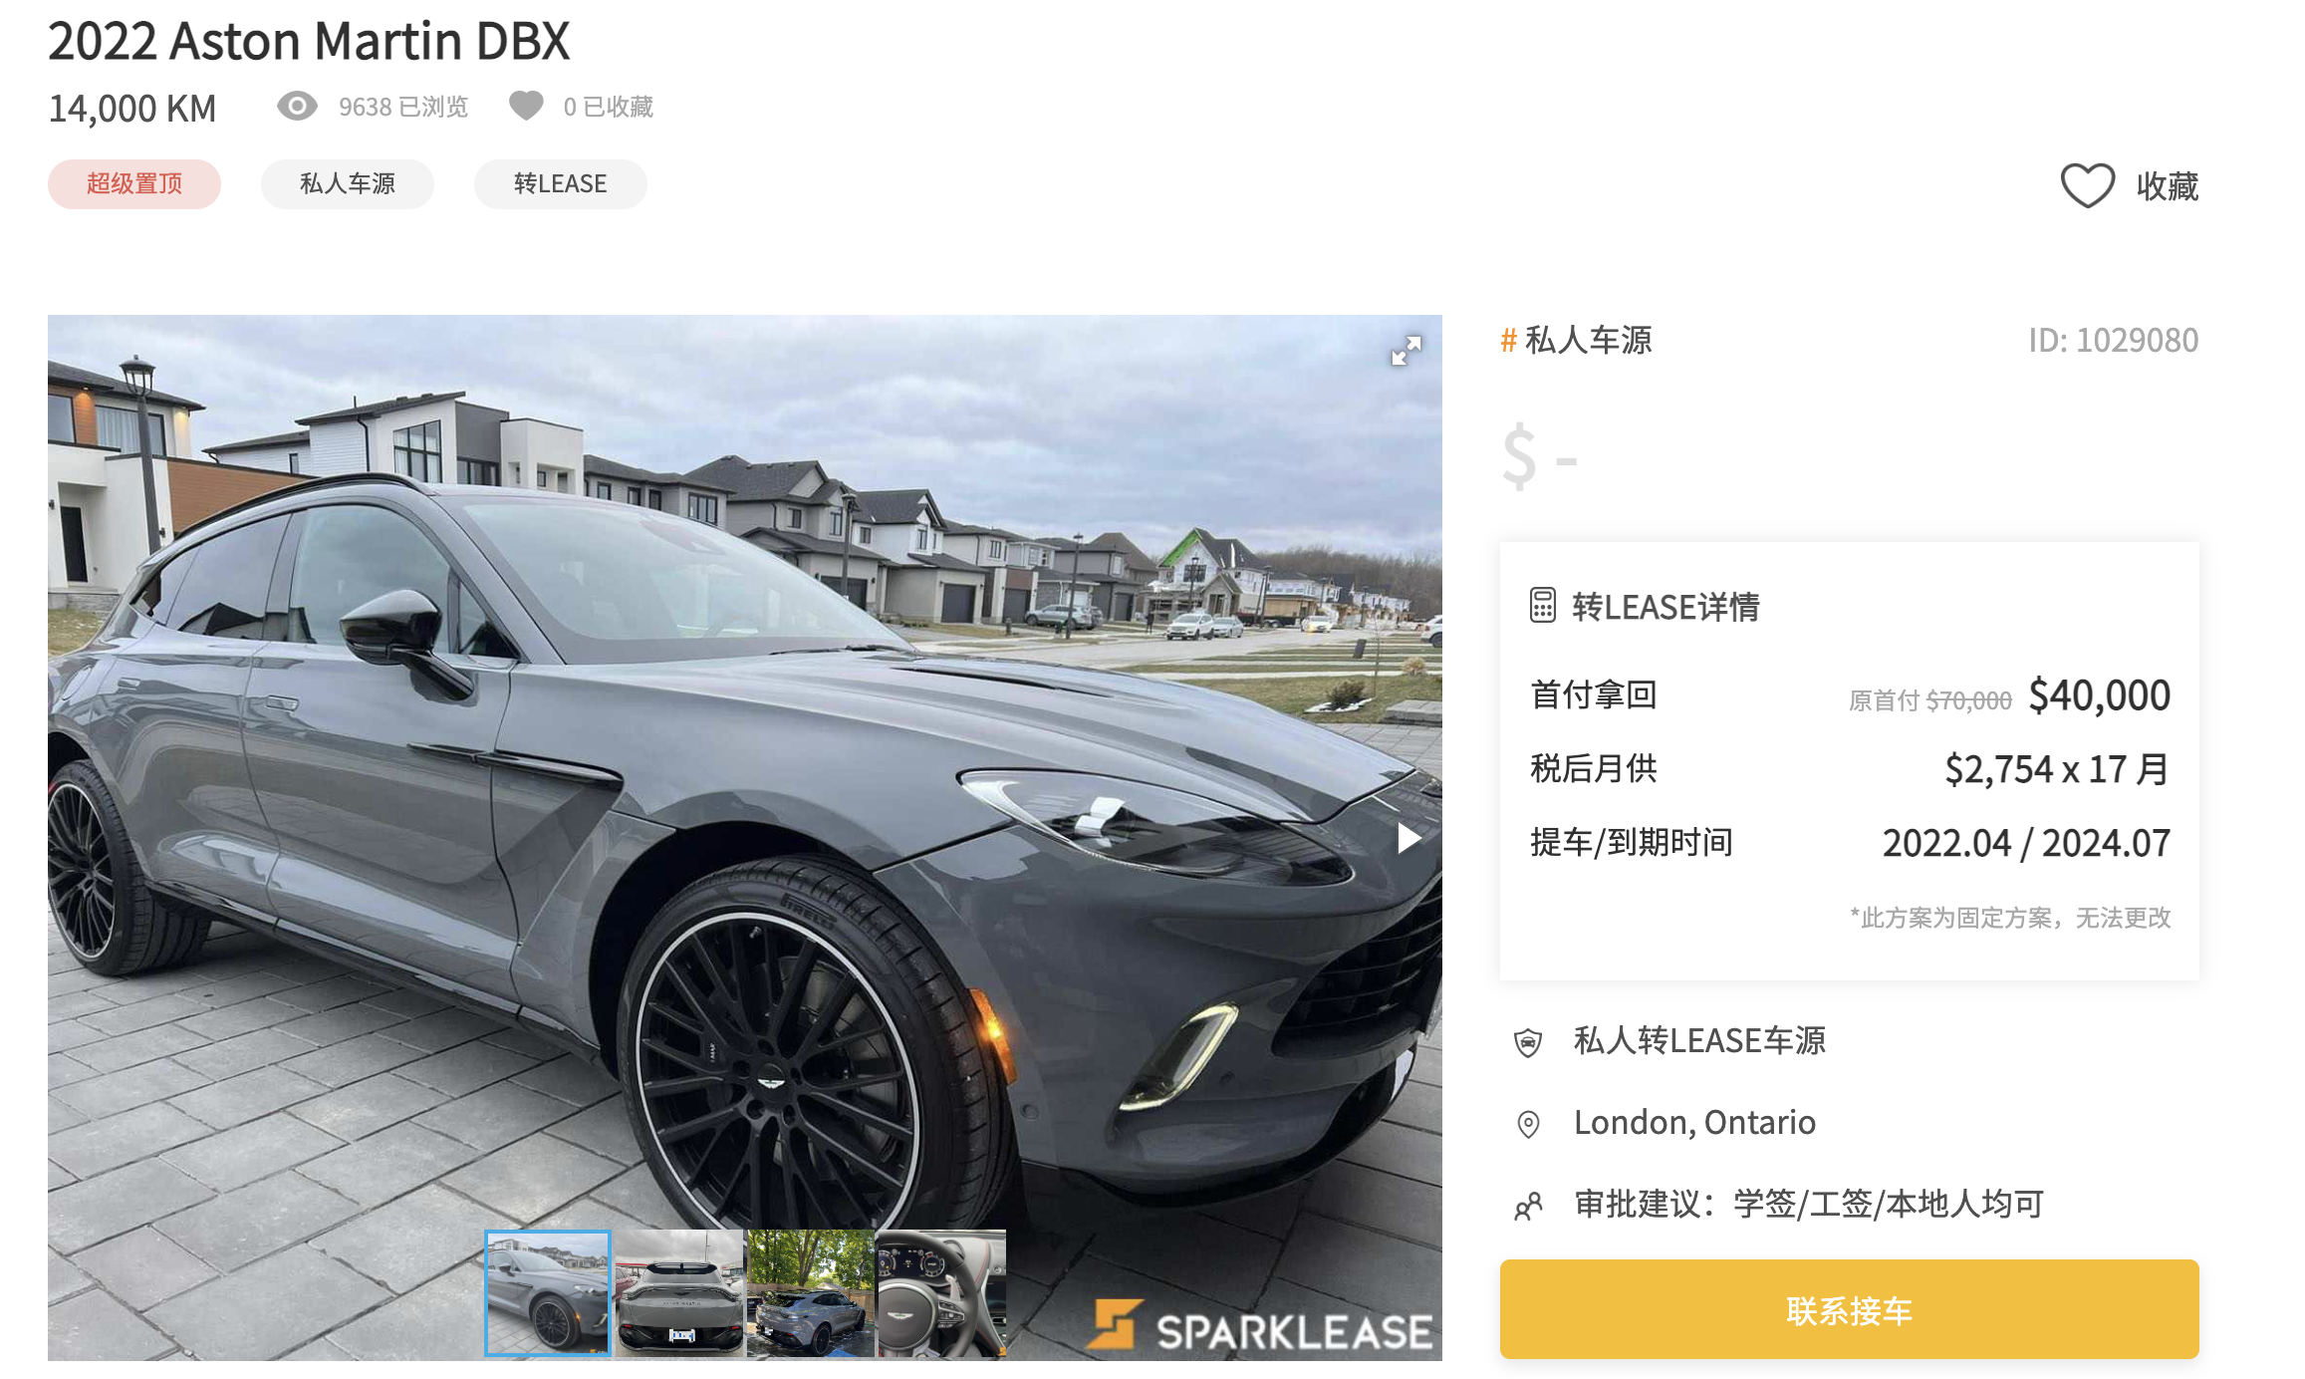2305x1379 pixels.
Task: Open the steering wheel interior thumbnail
Action: tap(942, 1293)
